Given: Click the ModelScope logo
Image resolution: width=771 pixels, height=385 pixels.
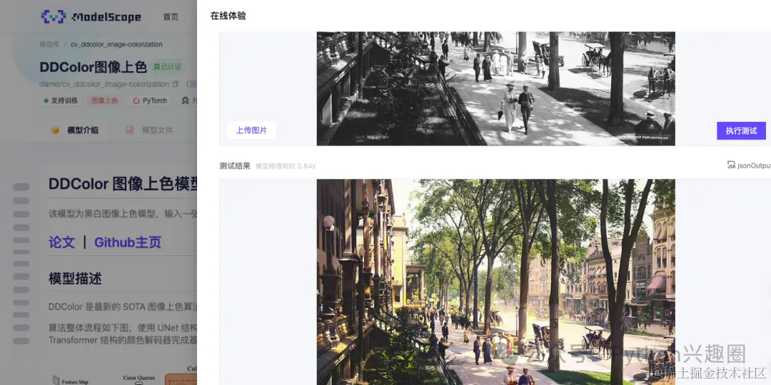Looking at the screenshot, I should [x=91, y=16].
